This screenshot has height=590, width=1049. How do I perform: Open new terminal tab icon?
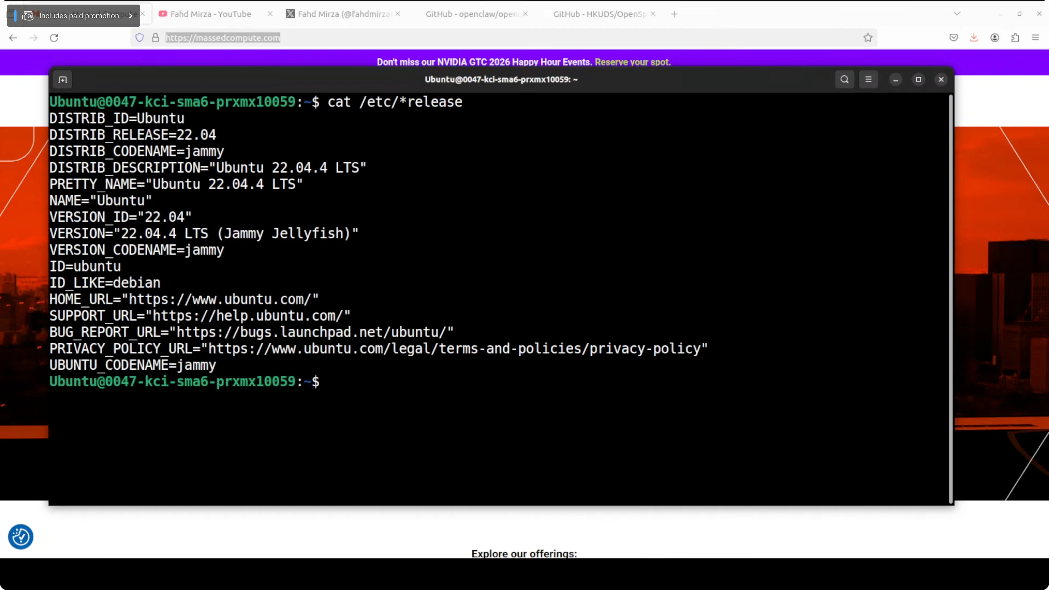[x=63, y=80]
